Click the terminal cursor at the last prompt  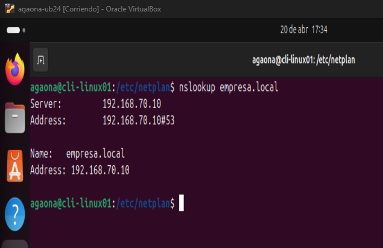181,203
